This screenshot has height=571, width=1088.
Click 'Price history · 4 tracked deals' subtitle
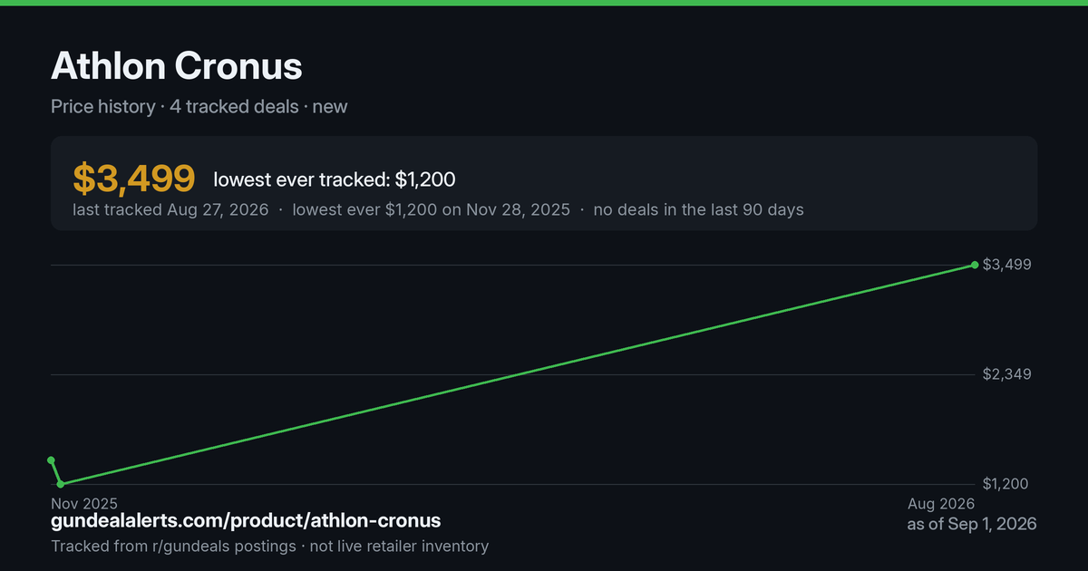175,106
